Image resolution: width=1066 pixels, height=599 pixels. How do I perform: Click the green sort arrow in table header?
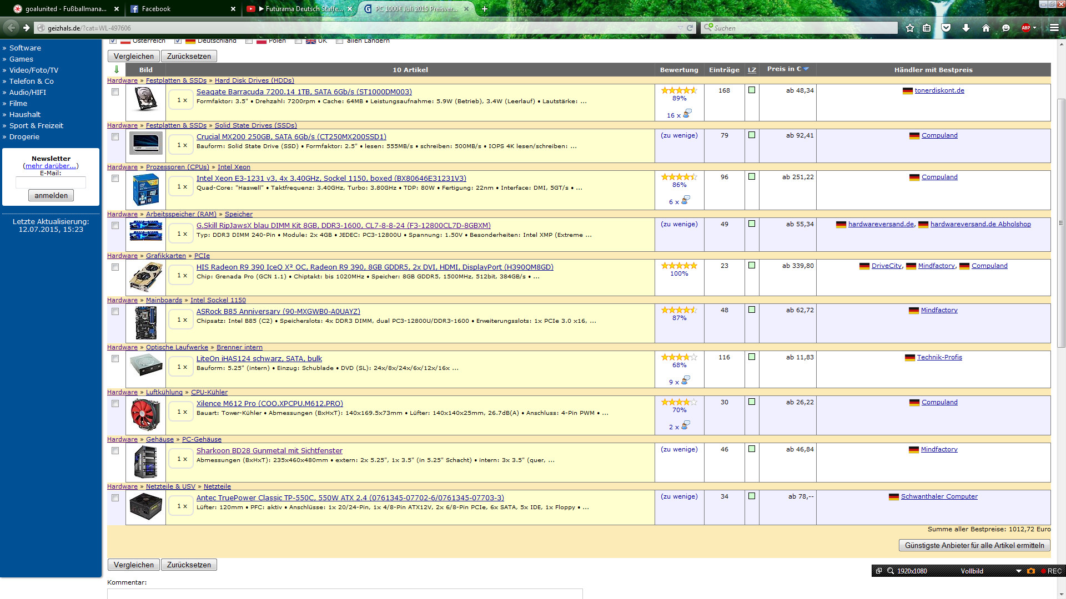[116, 69]
